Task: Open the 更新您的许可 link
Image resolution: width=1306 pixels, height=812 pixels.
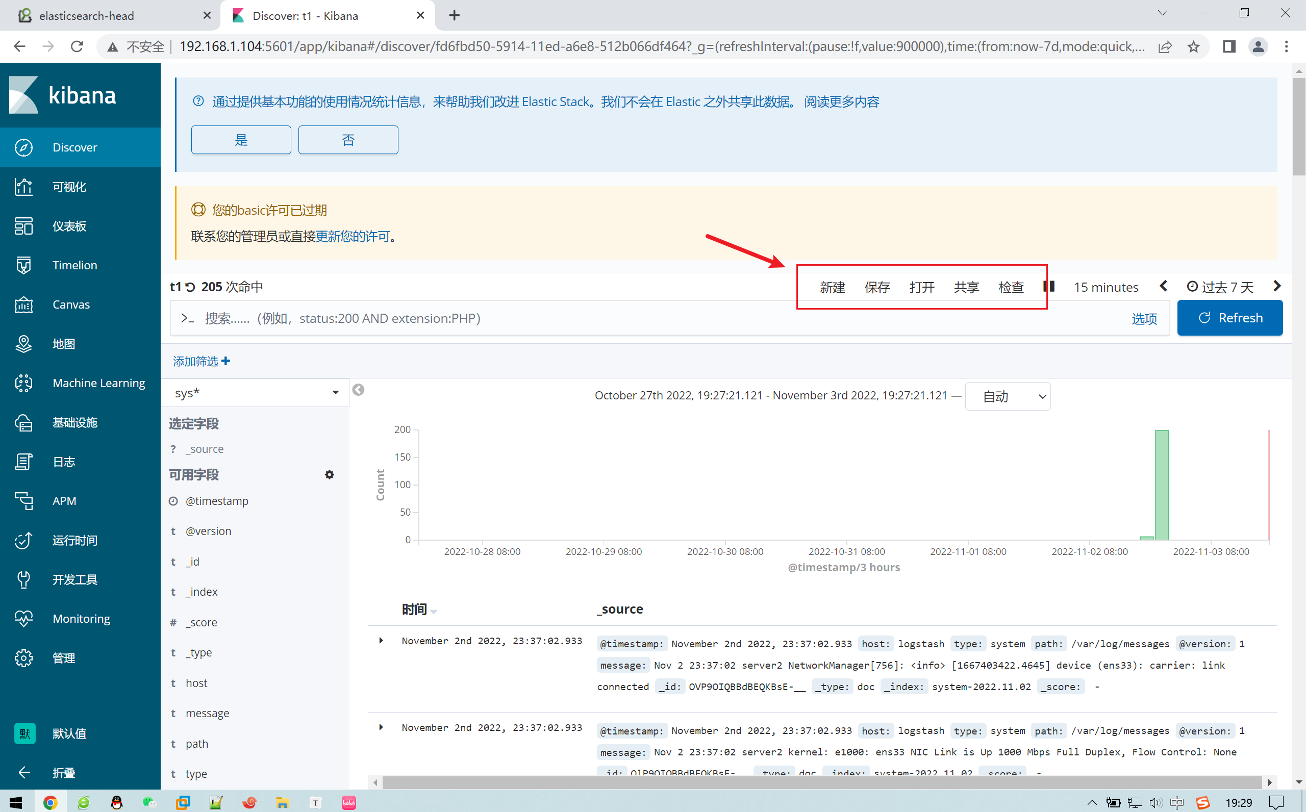Action: (x=353, y=236)
